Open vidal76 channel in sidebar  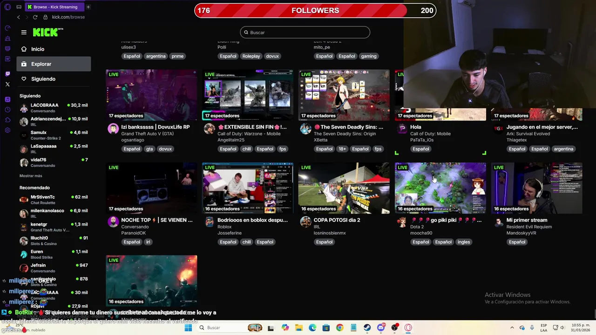pos(54,162)
